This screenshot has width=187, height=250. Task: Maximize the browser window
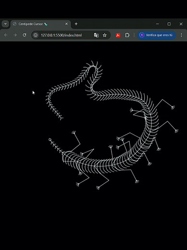(169, 24)
